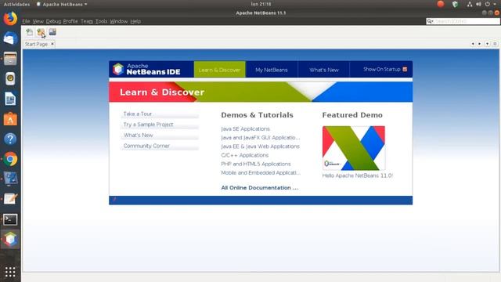Open Java and JavaFX GUI Applications link
Viewport: 501px width, 282px height.
click(x=261, y=138)
